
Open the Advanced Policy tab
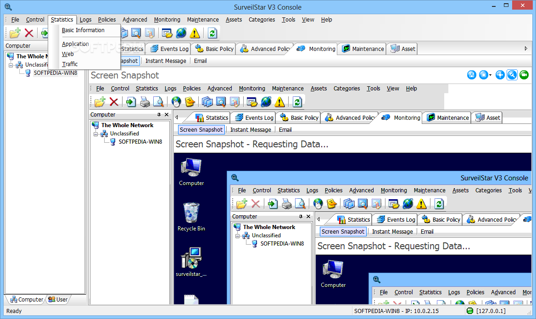[x=265, y=49]
